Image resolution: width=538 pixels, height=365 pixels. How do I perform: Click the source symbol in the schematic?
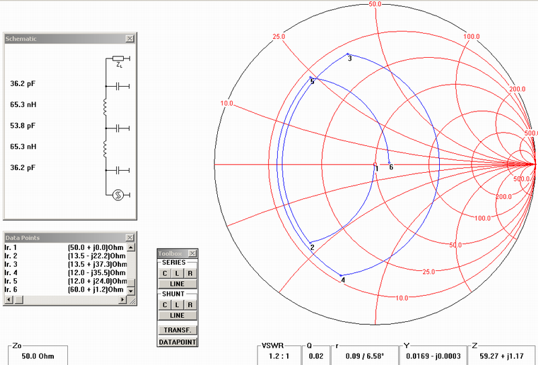coord(118,195)
